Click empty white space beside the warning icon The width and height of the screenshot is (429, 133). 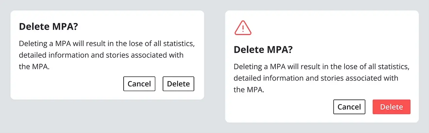(x=333, y=28)
